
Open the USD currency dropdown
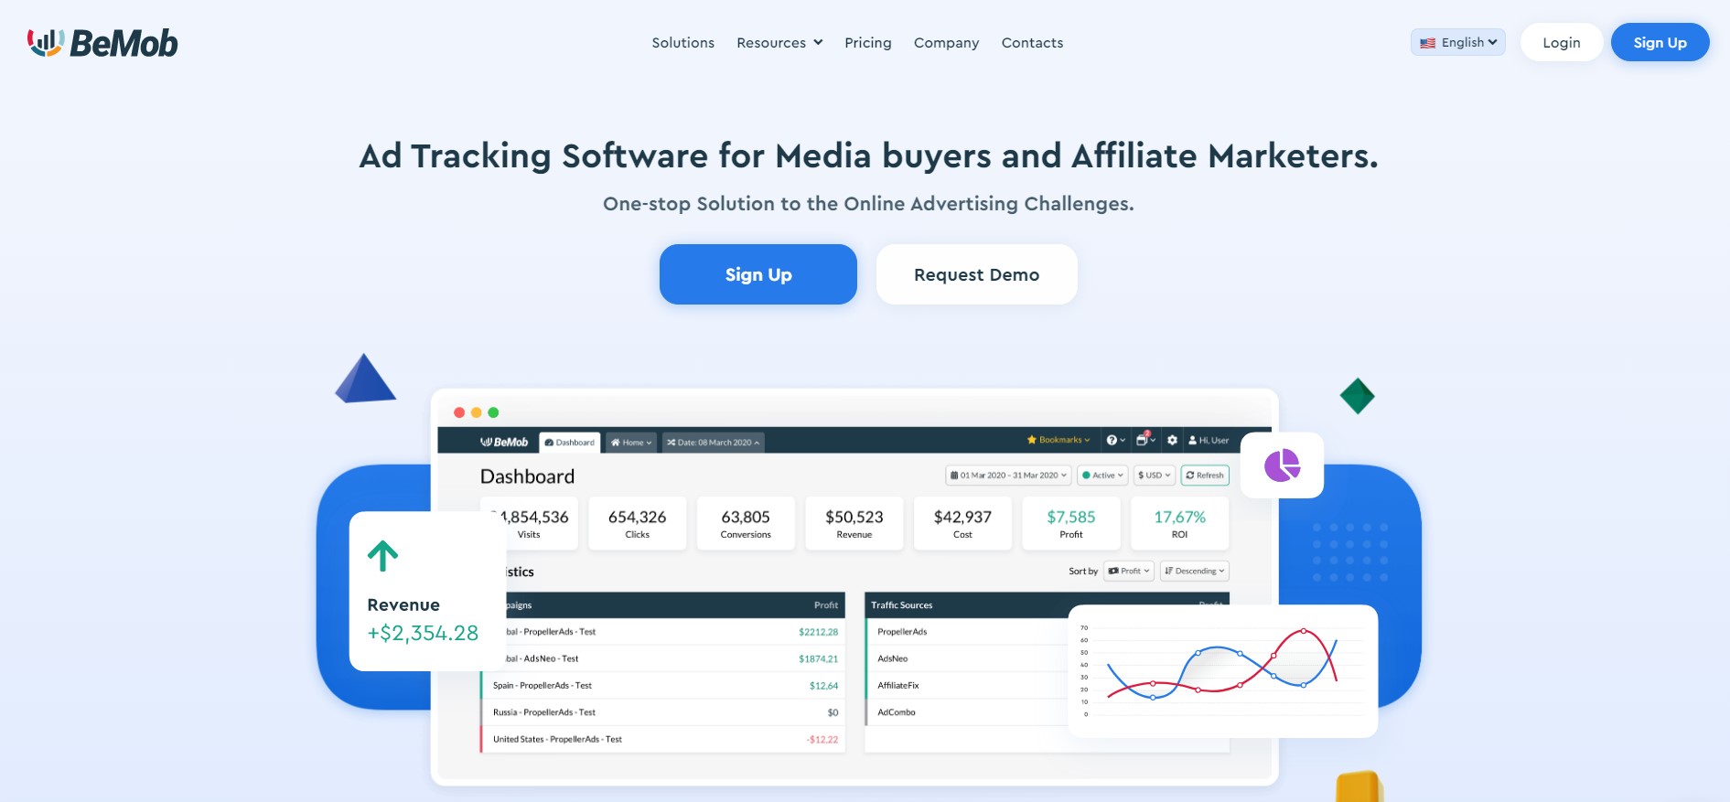click(x=1154, y=476)
